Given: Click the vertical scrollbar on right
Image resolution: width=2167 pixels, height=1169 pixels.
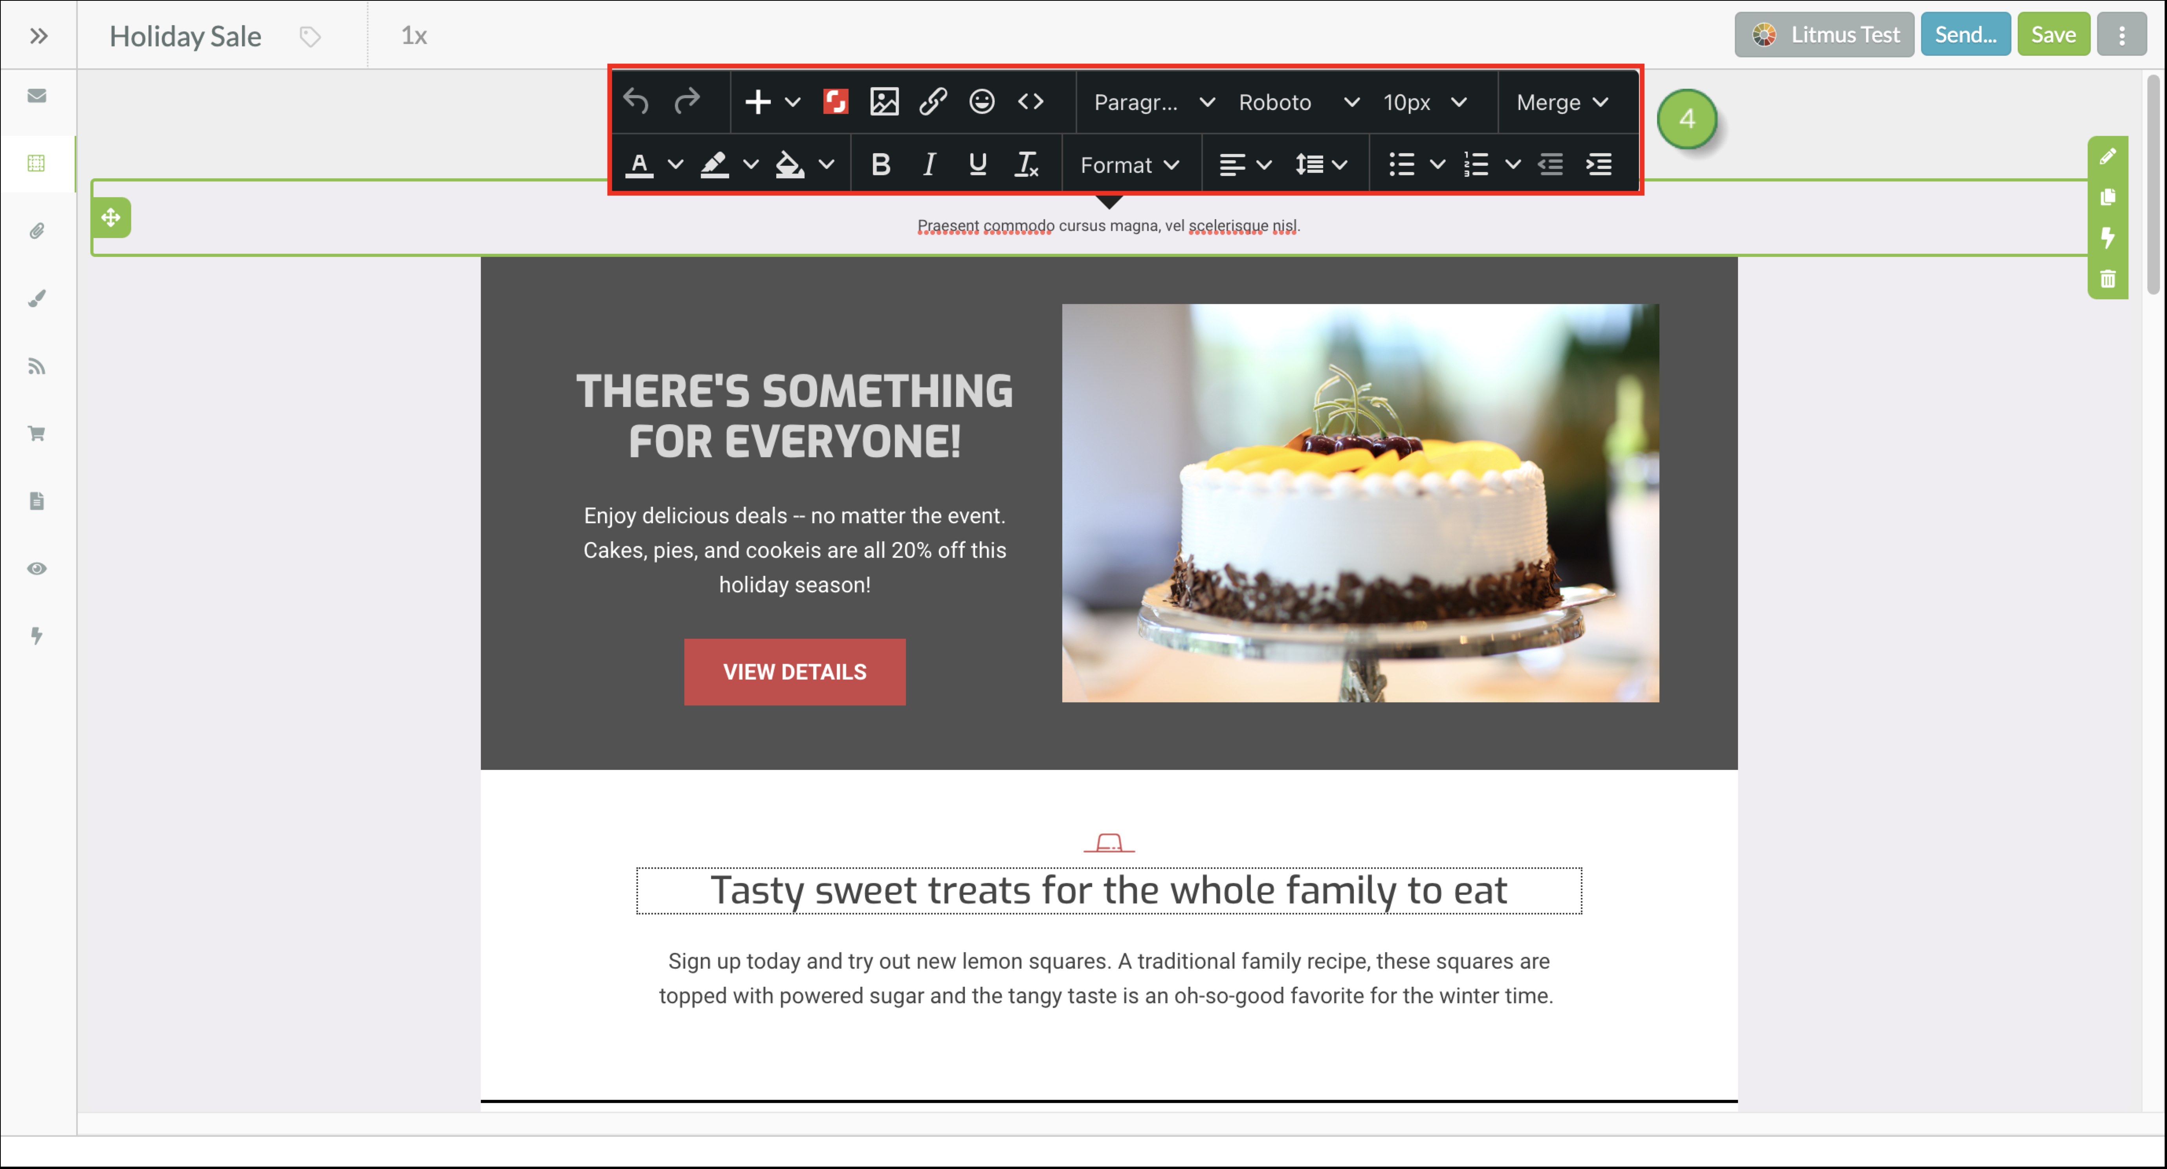Looking at the screenshot, I should [2154, 185].
